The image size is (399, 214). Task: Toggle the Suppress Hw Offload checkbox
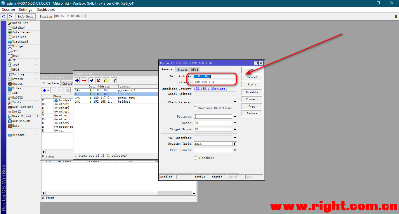195,108
